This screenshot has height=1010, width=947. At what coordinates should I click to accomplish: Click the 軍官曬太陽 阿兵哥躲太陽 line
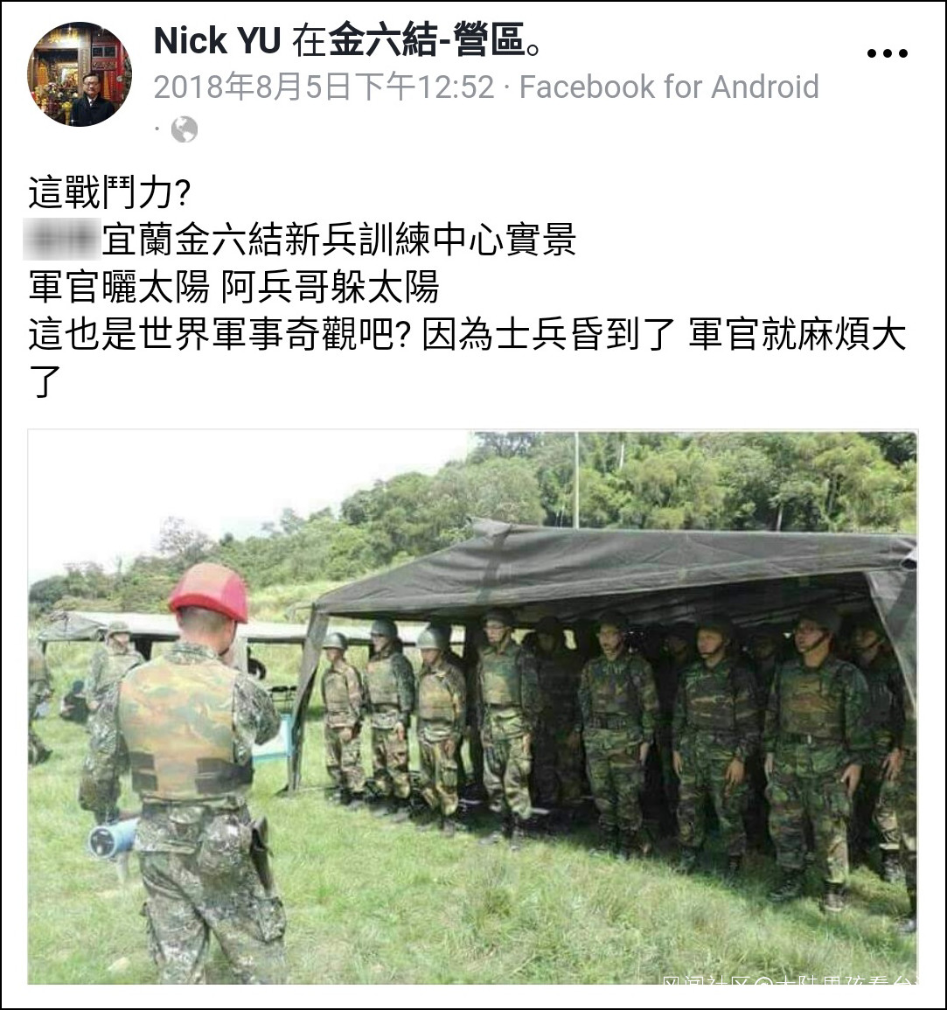233,287
